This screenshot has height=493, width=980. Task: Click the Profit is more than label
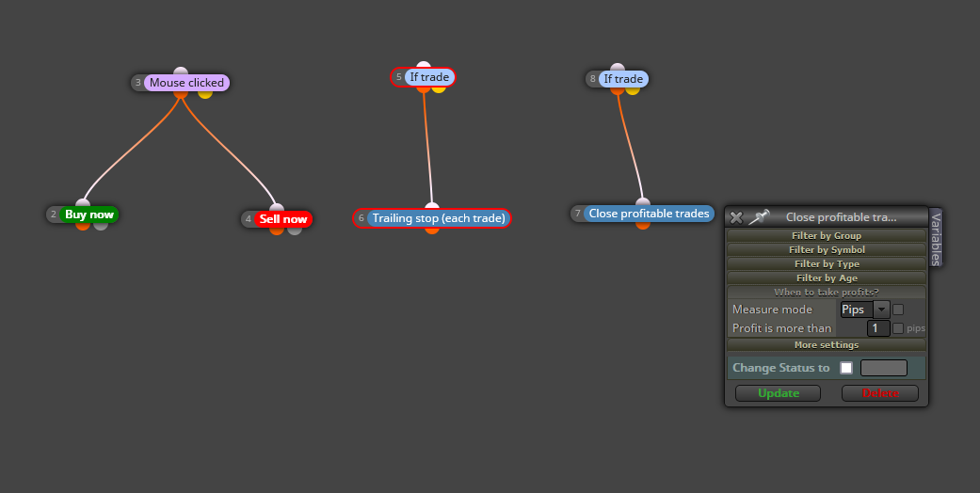(x=782, y=328)
